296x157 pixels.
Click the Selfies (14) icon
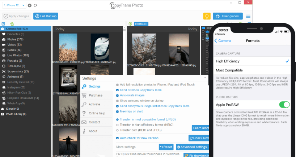(4, 50)
